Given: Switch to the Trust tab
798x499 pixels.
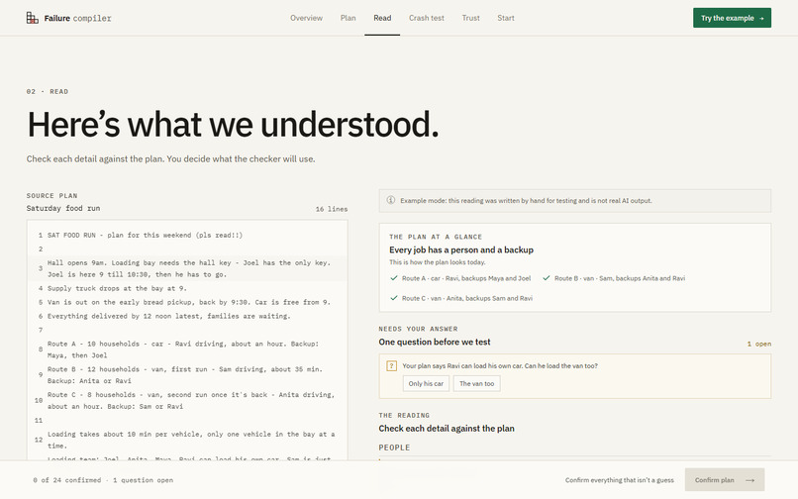Looking at the screenshot, I should (x=470, y=18).
